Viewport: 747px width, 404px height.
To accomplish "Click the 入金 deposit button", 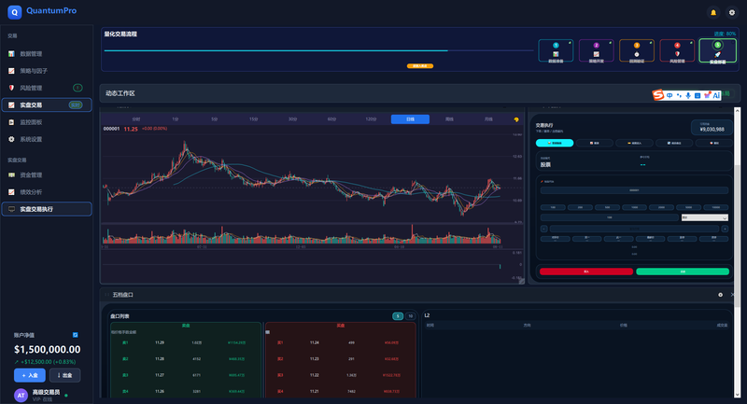I will 30,375.
